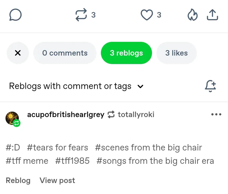228x194 pixels.
Task: Select the 3 reblogs tab
Action: click(x=126, y=53)
